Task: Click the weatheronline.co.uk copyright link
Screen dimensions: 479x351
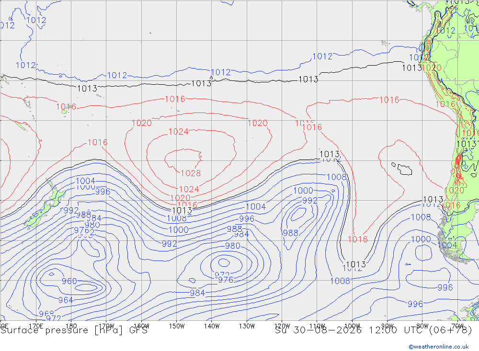Action: click(439, 347)
